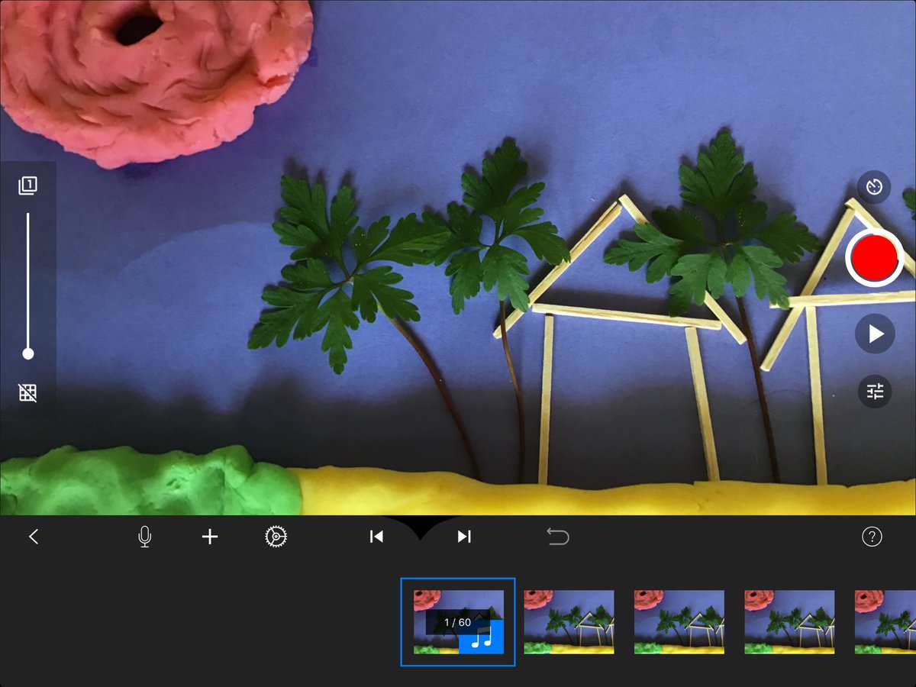Select the second frame thumbnail

point(569,622)
